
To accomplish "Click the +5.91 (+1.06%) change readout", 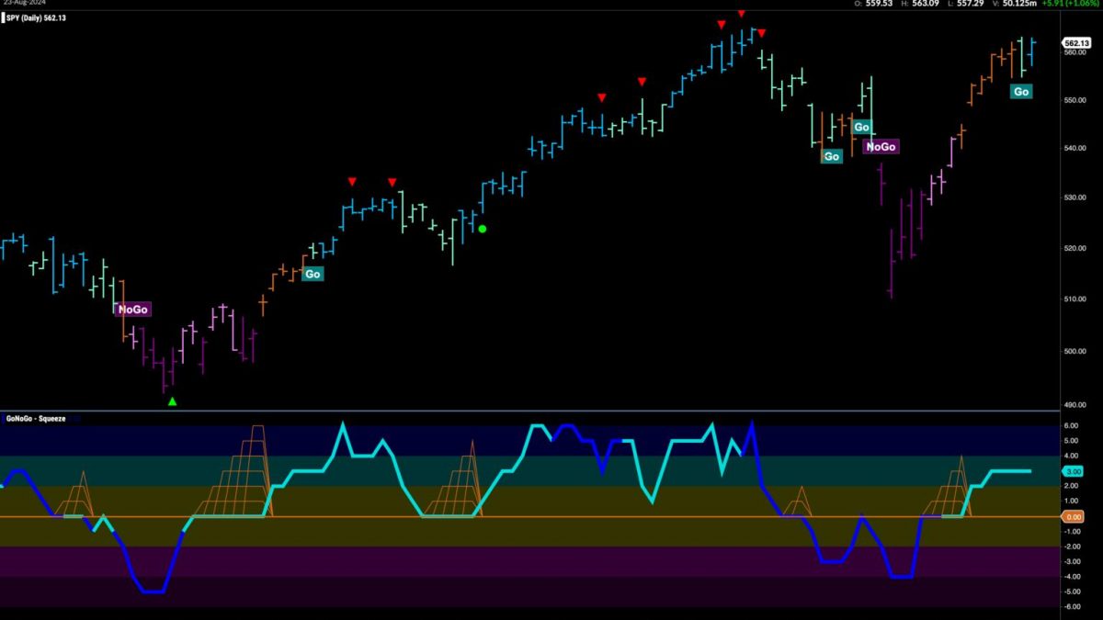I will tap(1072, 4).
